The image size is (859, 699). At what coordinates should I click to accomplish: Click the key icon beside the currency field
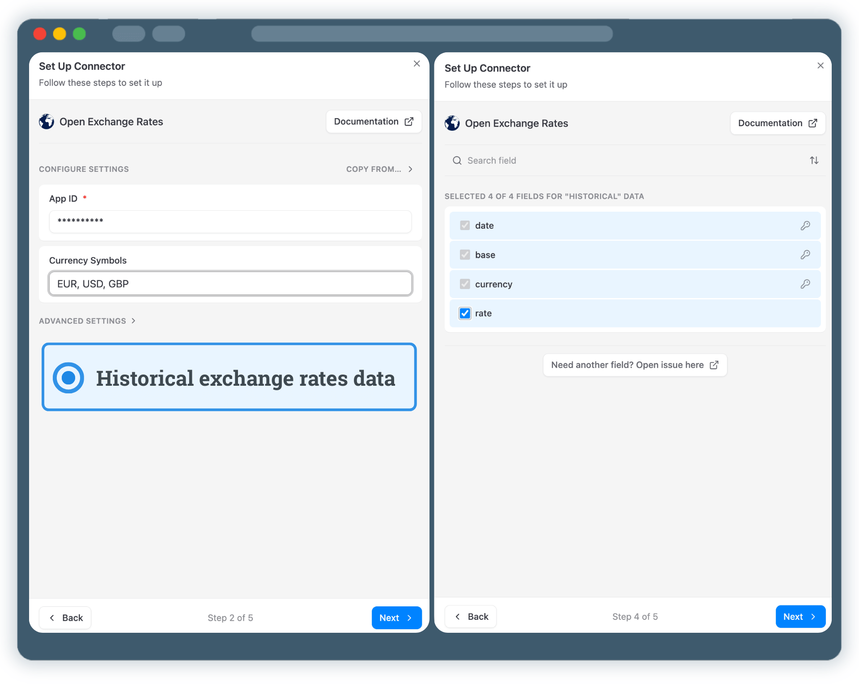tap(805, 284)
